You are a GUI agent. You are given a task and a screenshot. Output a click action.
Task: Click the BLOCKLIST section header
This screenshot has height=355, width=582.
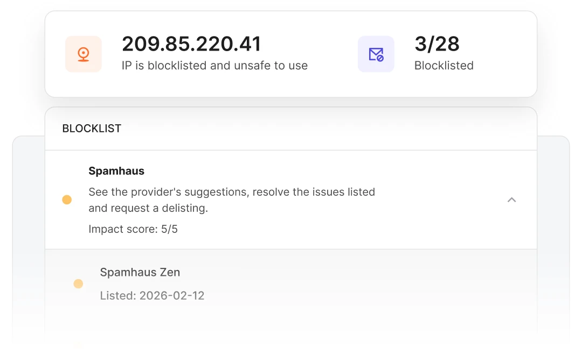click(92, 129)
